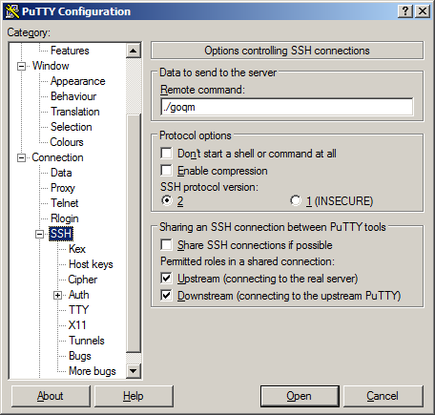The width and height of the screenshot is (435, 415).
Task: Collapse the SSH tree node
Action: pos(39,234)
